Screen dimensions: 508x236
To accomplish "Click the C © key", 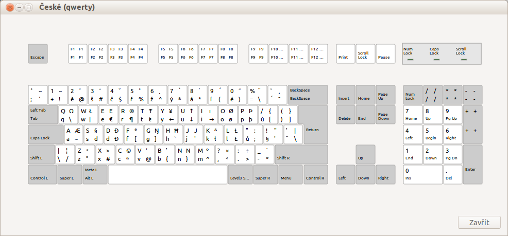I will [x=125, y=155].
